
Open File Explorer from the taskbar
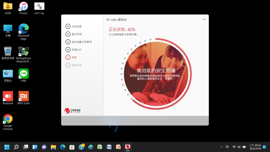[x=53, y=147]
